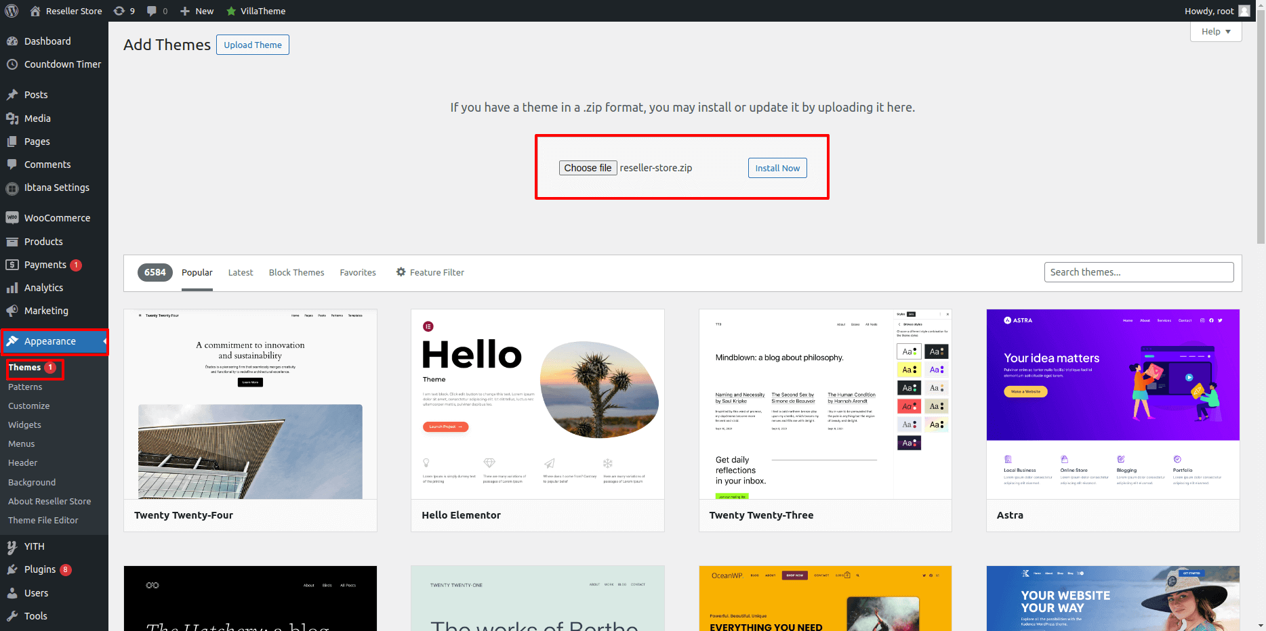1266x631 pixels.
Task: Click the VillaTheme star icon
Action: point(231,11)
